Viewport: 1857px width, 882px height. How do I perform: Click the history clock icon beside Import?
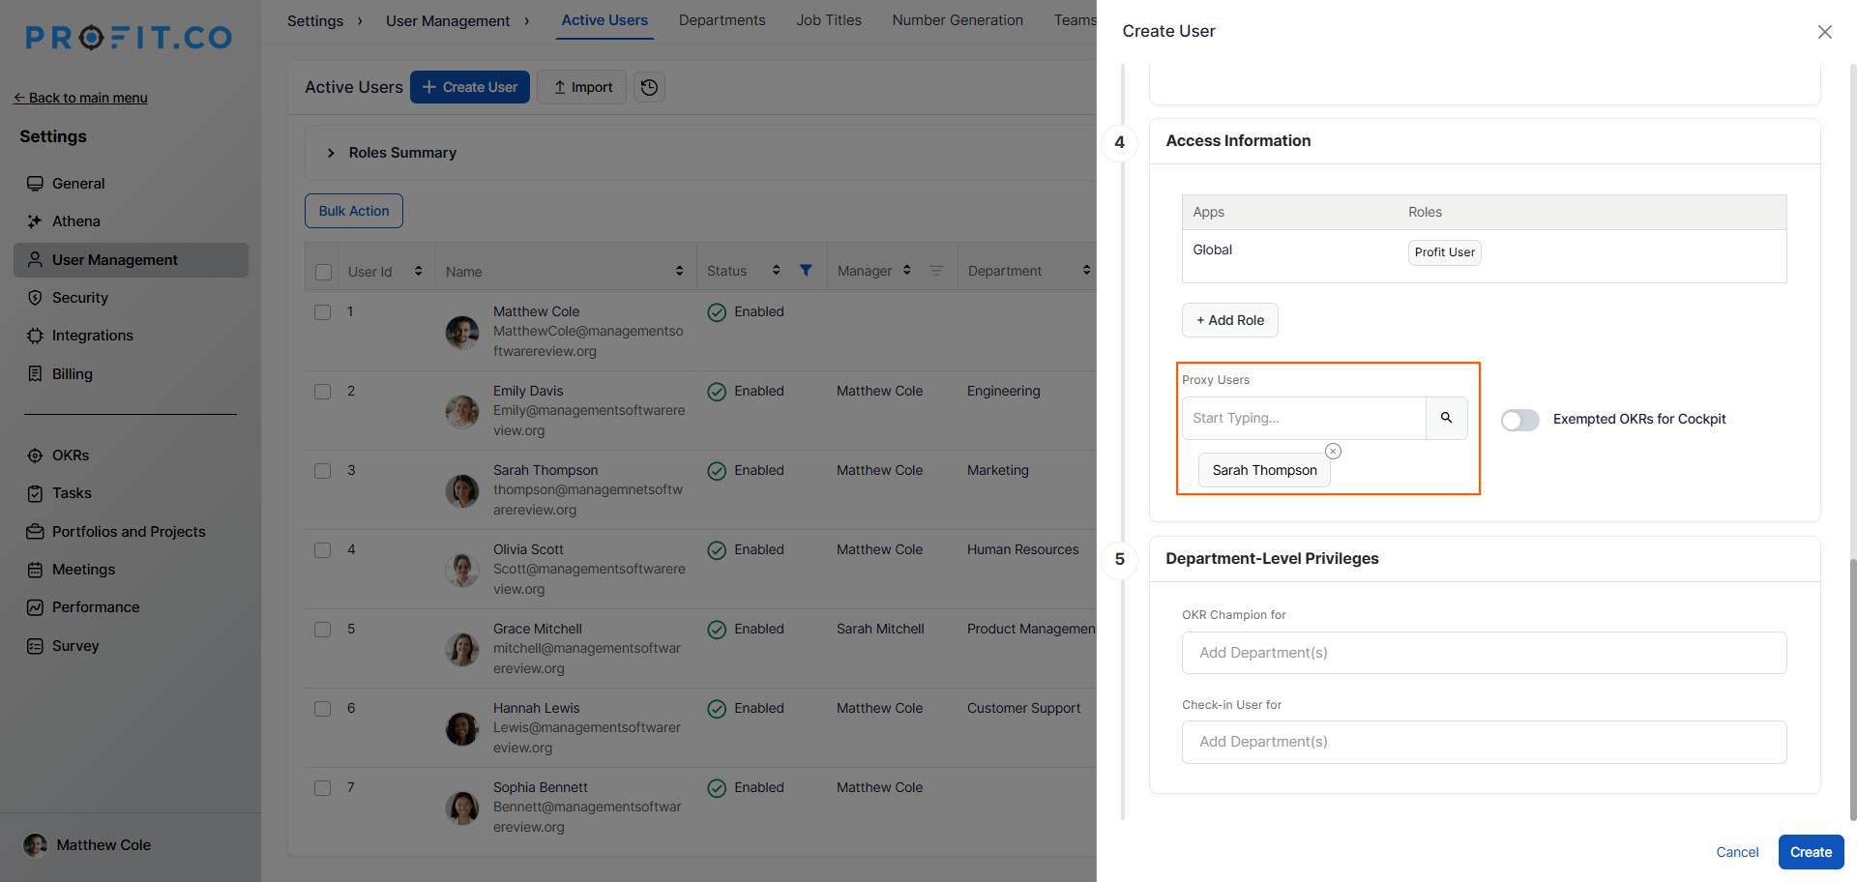(x=649, y=87)
